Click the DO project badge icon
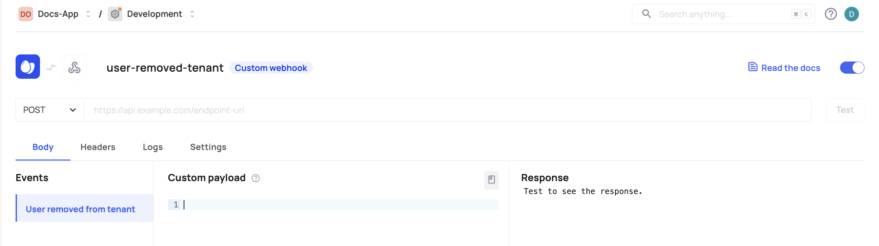 26,14
